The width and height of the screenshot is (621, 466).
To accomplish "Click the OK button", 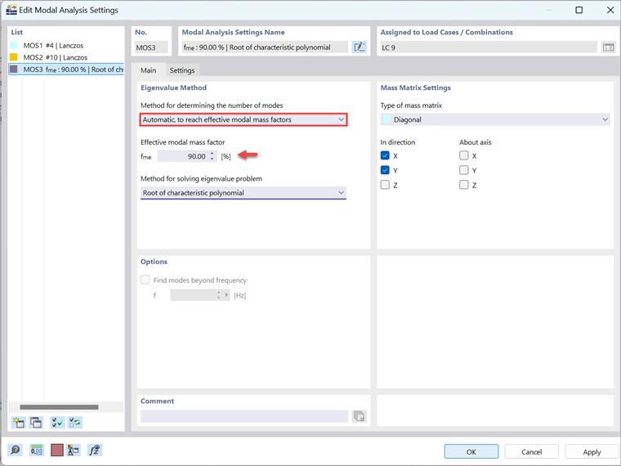I will tap(471, 452).
